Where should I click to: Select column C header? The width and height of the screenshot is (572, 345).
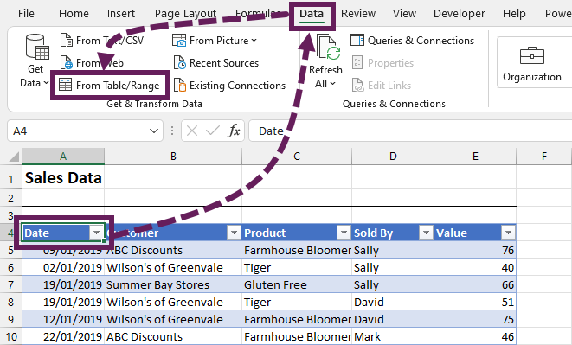tap(297, 157)
